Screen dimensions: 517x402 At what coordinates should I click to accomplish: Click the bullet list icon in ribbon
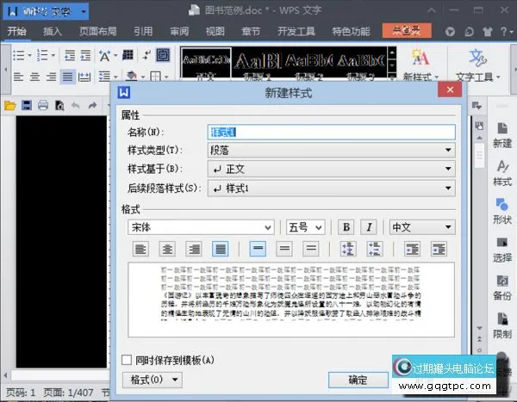click(x=18, y=55)
